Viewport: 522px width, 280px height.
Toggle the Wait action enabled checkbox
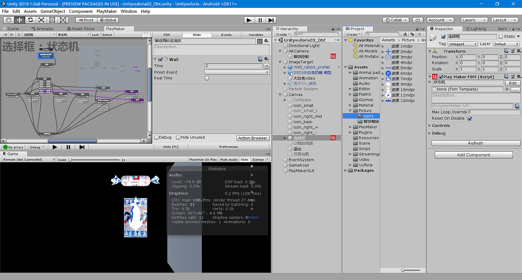[x=160, y=60]
